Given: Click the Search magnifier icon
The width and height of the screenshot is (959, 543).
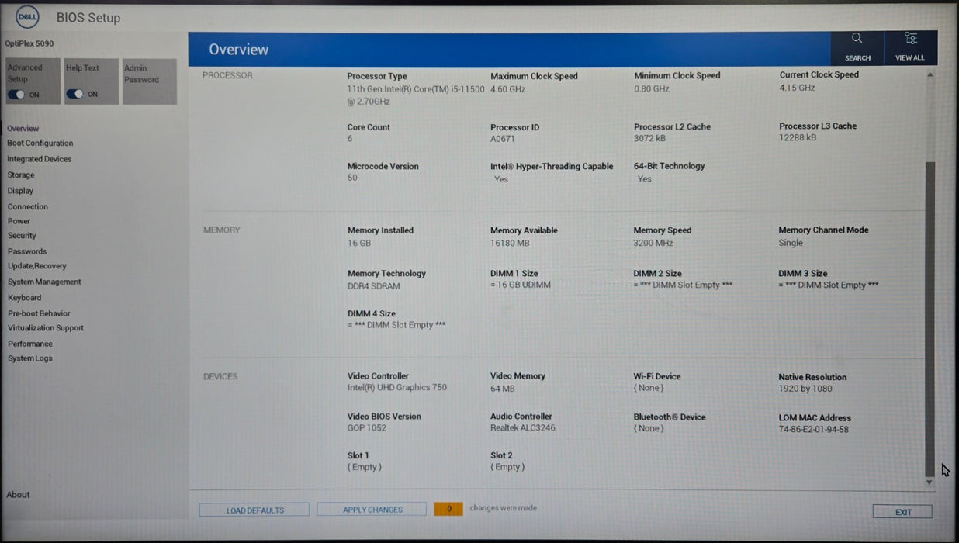Looking at the screenshot, I should pyautogui.click(x=857, y=38).
